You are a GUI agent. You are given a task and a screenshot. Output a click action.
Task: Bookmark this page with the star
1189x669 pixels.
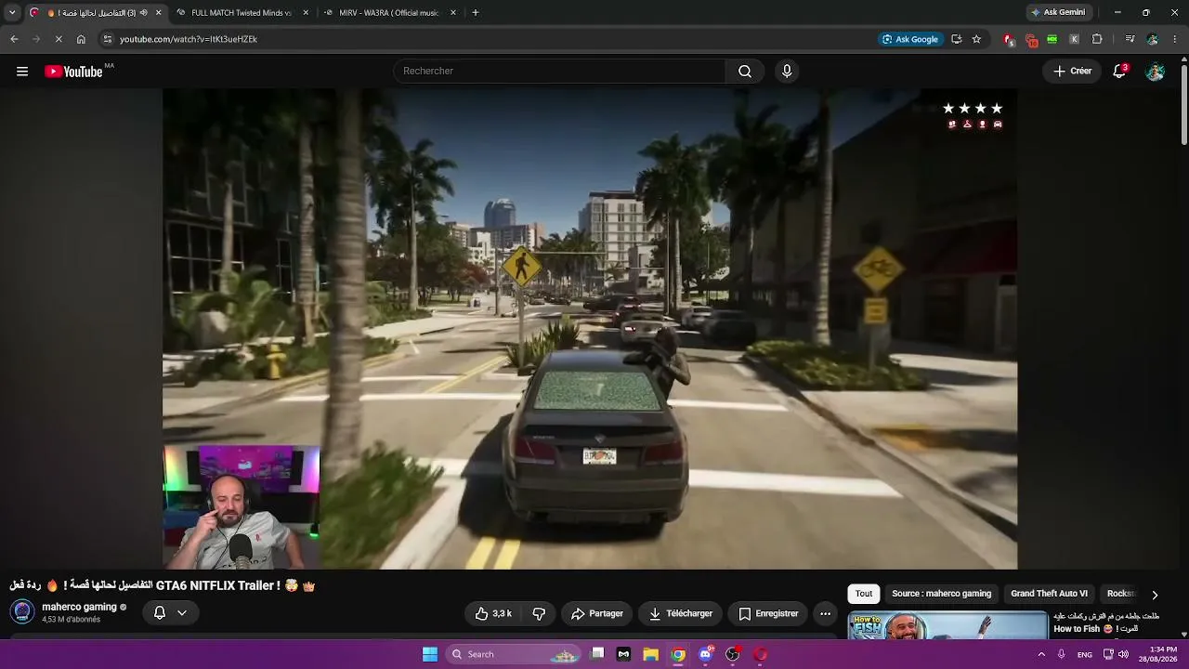pos(976,39)
